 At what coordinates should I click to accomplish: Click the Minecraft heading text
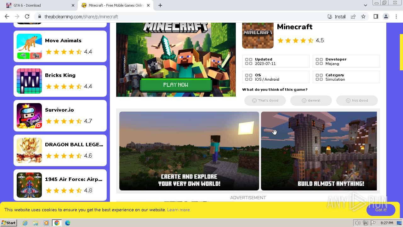point(295,27)
